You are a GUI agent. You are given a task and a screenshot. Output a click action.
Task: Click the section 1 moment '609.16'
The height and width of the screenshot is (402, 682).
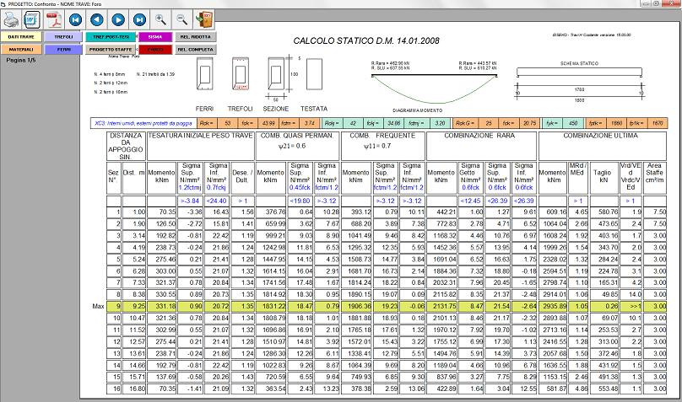click(553, 212)
